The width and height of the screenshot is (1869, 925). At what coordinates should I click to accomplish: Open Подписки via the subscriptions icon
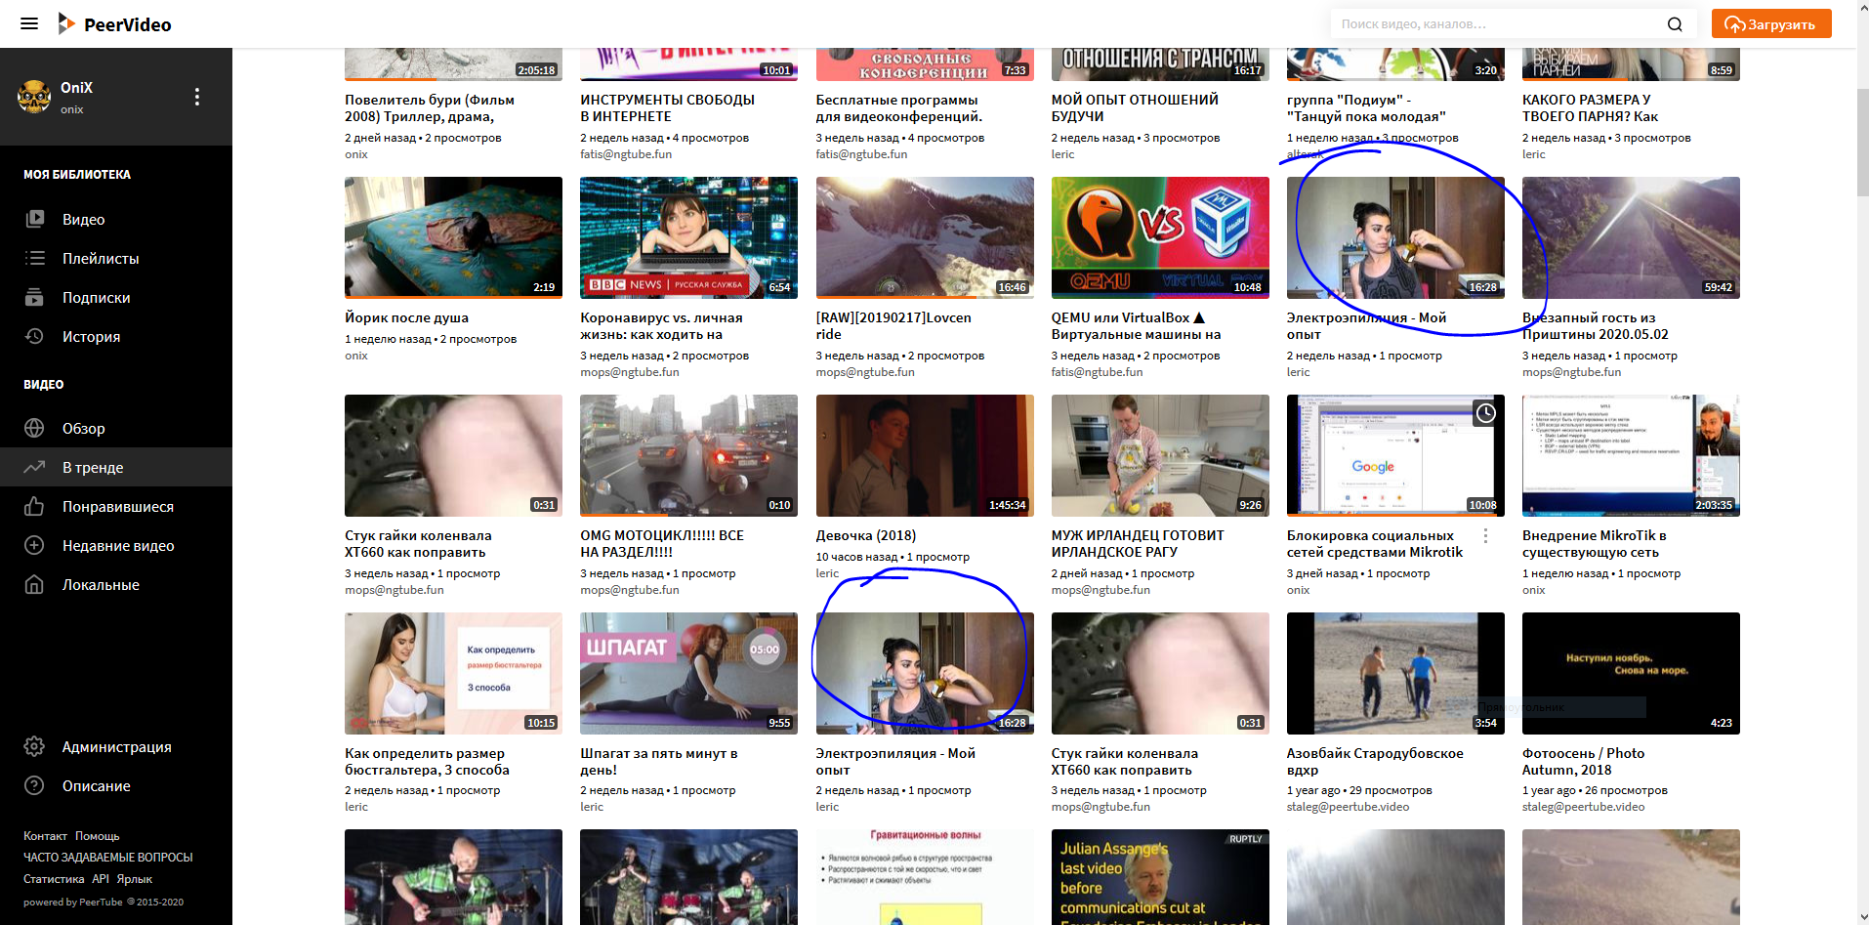[x=34, y=297]
